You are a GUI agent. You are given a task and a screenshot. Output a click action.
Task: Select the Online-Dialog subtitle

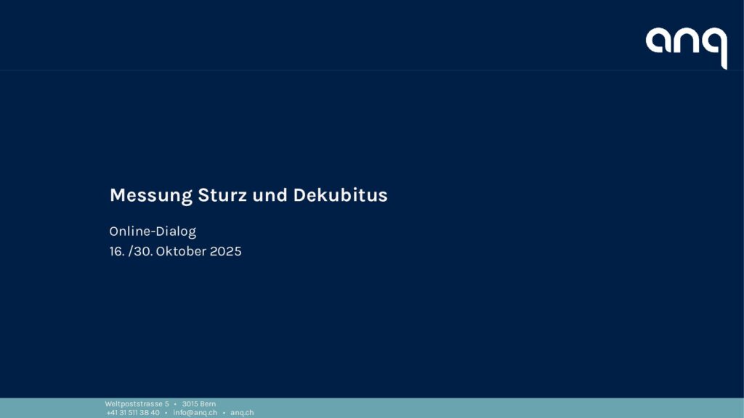pyautogui.click(x=153, y=231)
